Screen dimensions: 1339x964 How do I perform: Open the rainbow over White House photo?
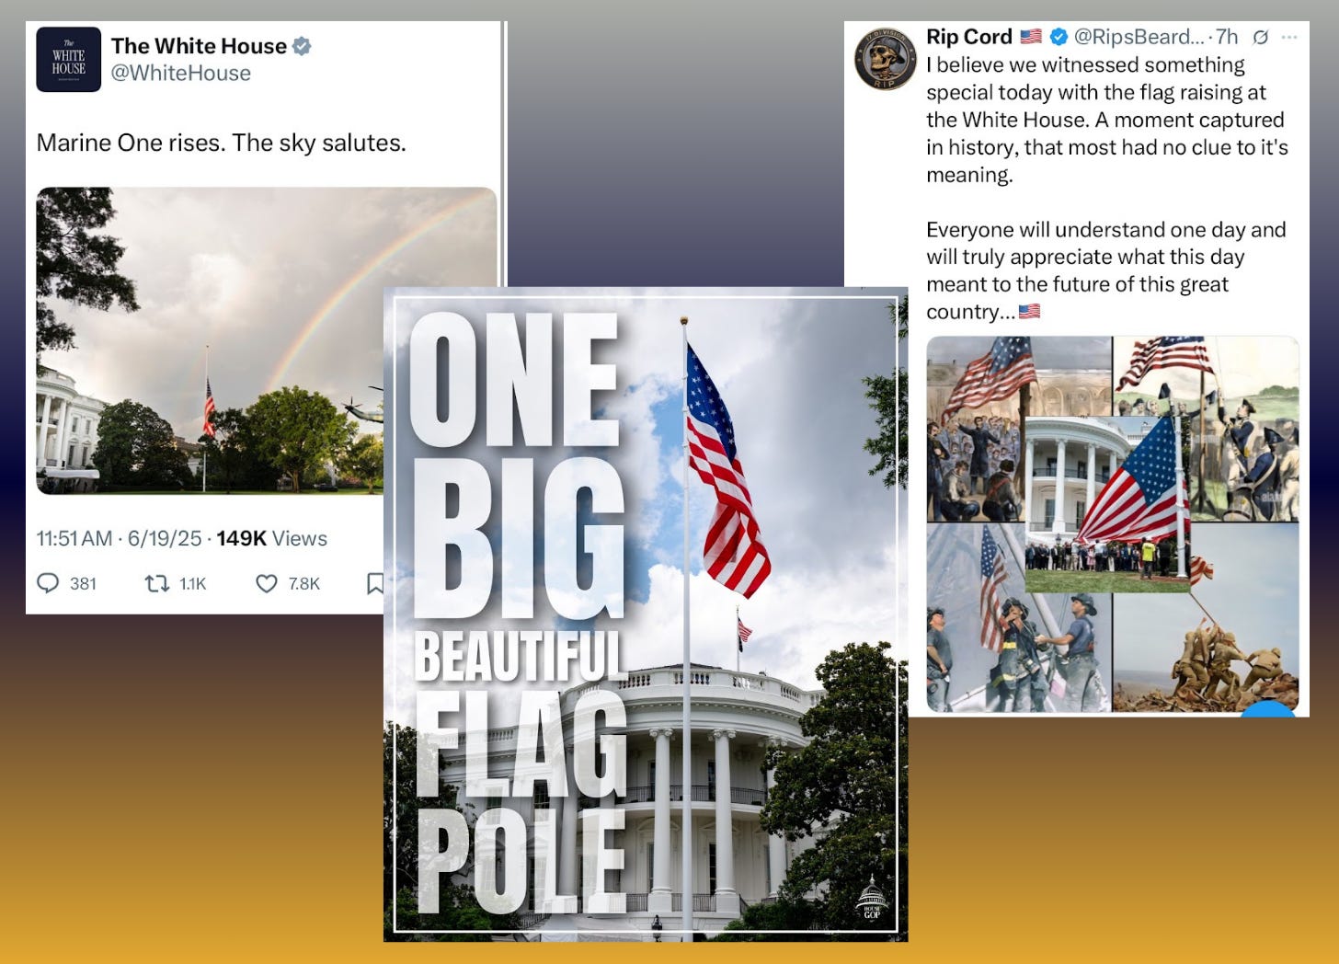pyautogui.click(x=210, y=340)
